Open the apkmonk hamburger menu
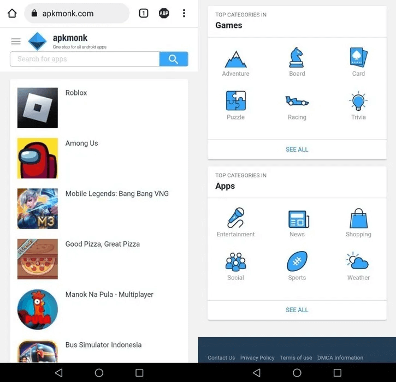This screenshot has height=382, width=396. tap(16, 41)
